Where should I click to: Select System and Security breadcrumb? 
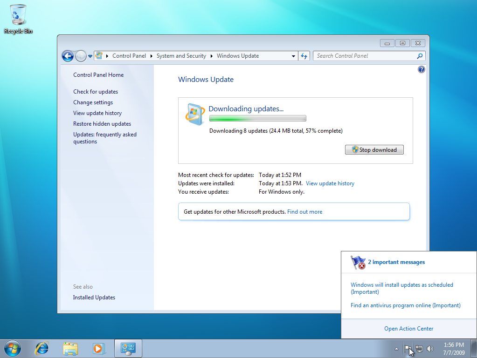(x=181, y=56)
